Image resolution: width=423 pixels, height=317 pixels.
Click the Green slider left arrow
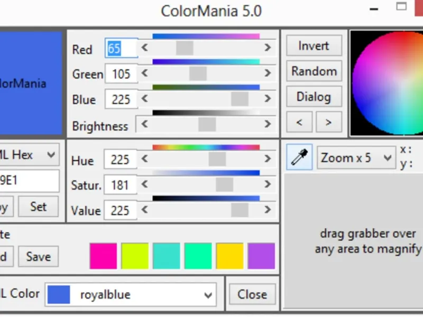pyautogui.click(x=144, y=73)
